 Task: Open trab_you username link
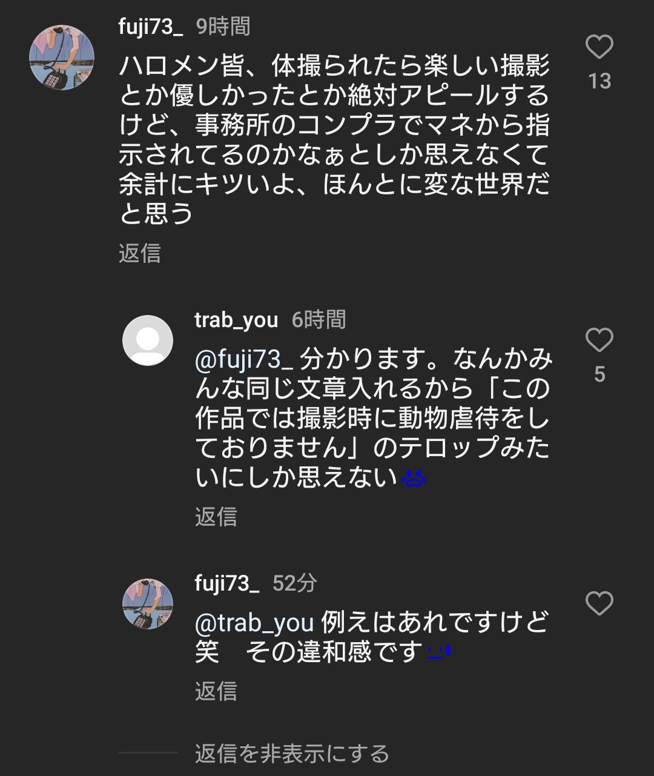pyautogui.click(x=236, y=319)
